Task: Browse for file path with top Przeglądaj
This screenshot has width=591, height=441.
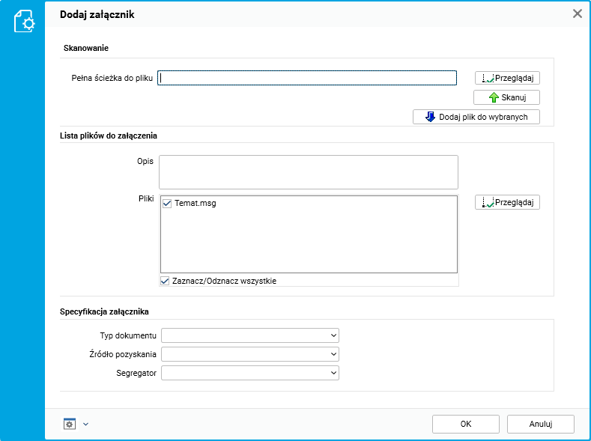Action: coord(507,78)
